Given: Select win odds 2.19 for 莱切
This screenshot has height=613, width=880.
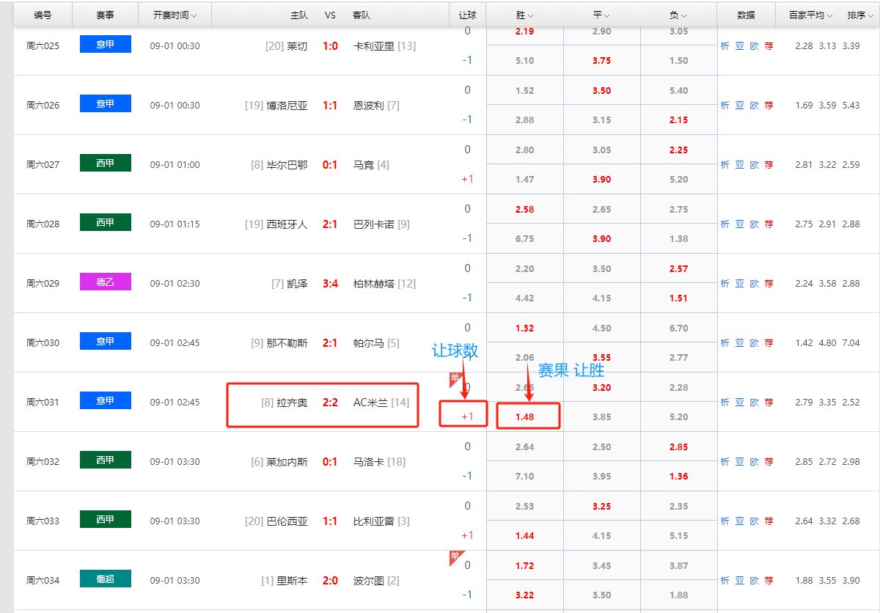Looking at the screenshot, I should [x=524, y=31].
